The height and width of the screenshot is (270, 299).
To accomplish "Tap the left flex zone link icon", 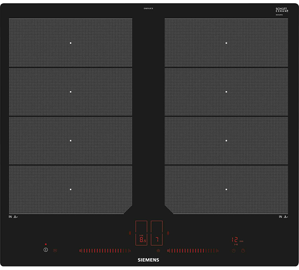I will pyautogui.click(x=131, y=233).
